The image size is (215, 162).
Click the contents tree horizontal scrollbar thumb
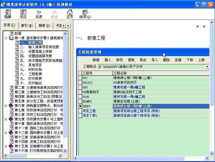[x=17, y=156]
